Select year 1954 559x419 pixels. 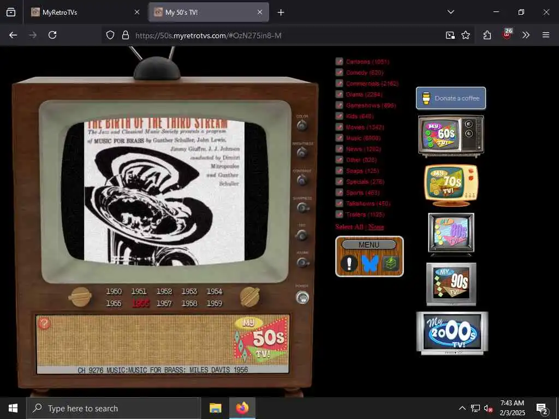[x=215, y=291]
